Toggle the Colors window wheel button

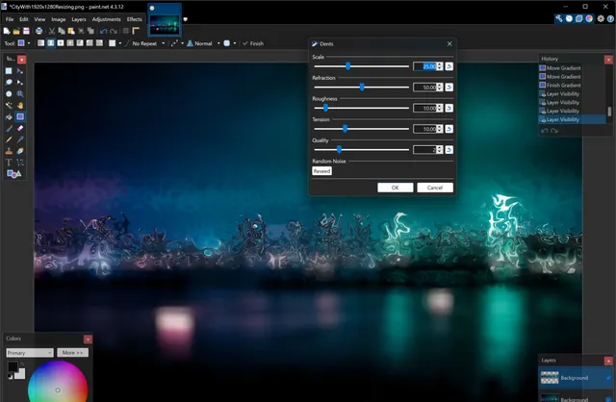589,18
